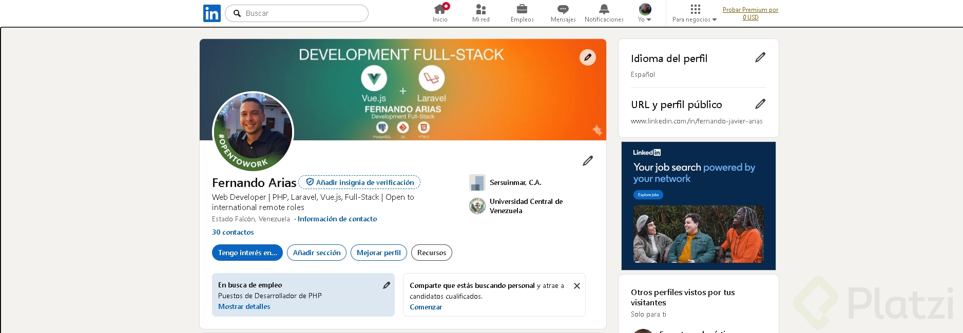Screen dimensions: 963x333
Task: Edit URL y perfil público pencil icon
Action: click(760, 104)
